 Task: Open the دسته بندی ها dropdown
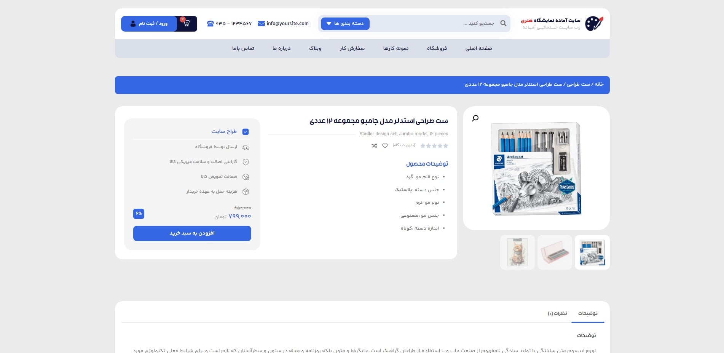[x=345, y=24]
